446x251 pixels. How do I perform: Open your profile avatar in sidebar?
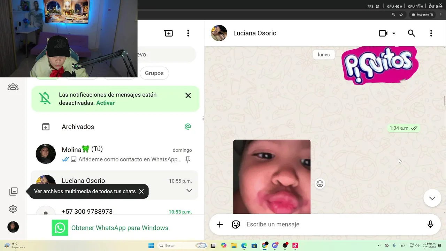tap(13, 227)
